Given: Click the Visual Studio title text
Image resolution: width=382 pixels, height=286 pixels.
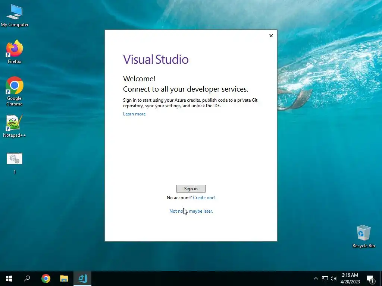Looking at the screenshot, I should (156, 59).
